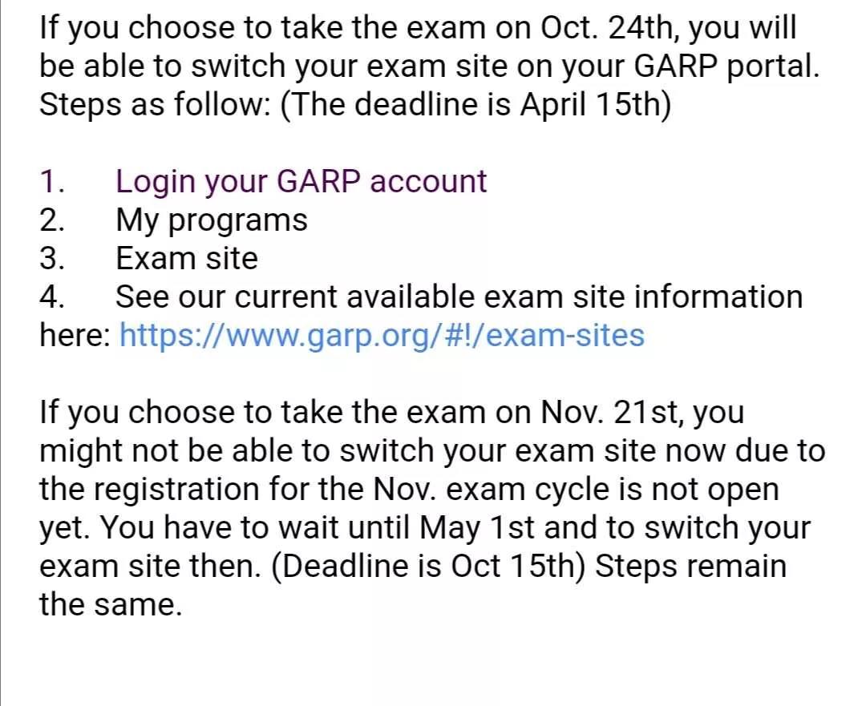Click the "Exam site" step text
The width and height of the screenshot is (866, 706).
(x=187, y=258)
